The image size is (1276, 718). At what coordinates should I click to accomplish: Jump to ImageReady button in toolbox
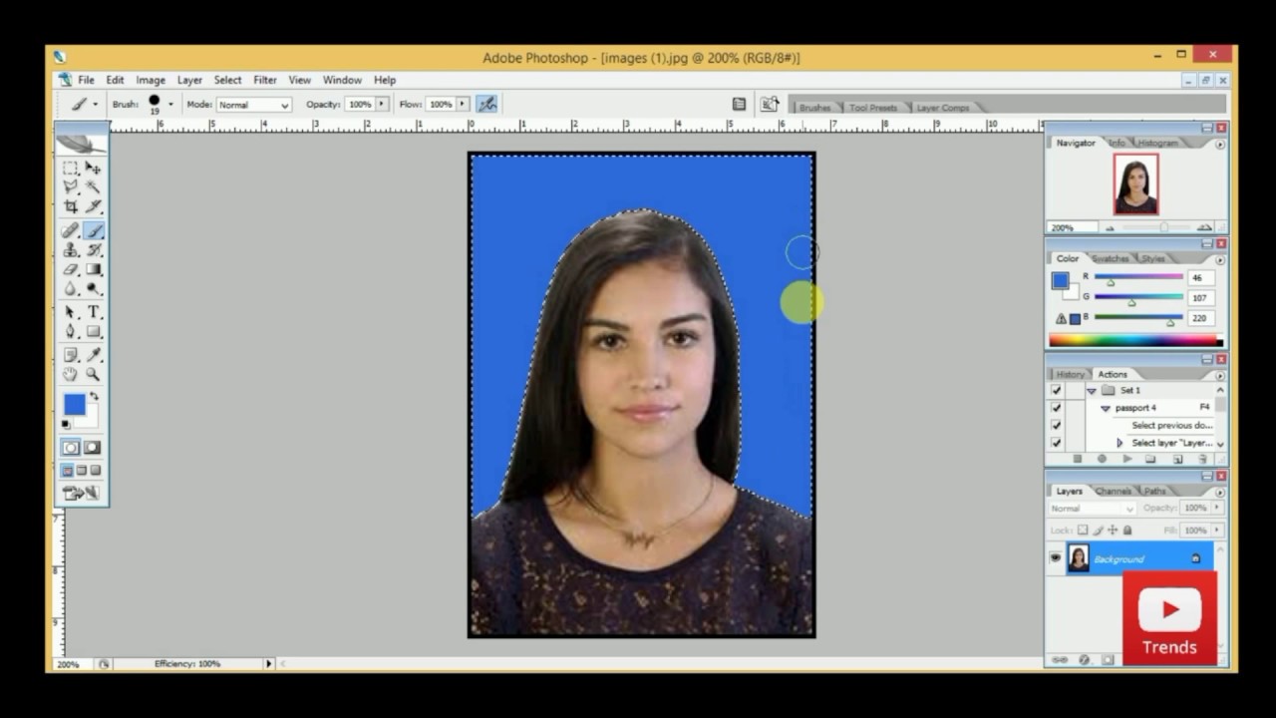click(81, 493)
